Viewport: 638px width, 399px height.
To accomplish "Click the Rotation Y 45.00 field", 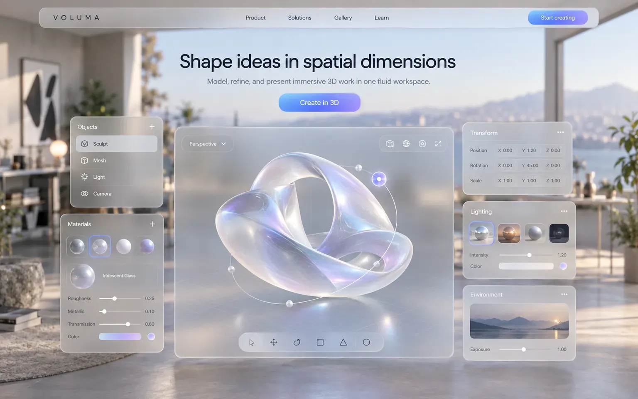I will 530,165.
